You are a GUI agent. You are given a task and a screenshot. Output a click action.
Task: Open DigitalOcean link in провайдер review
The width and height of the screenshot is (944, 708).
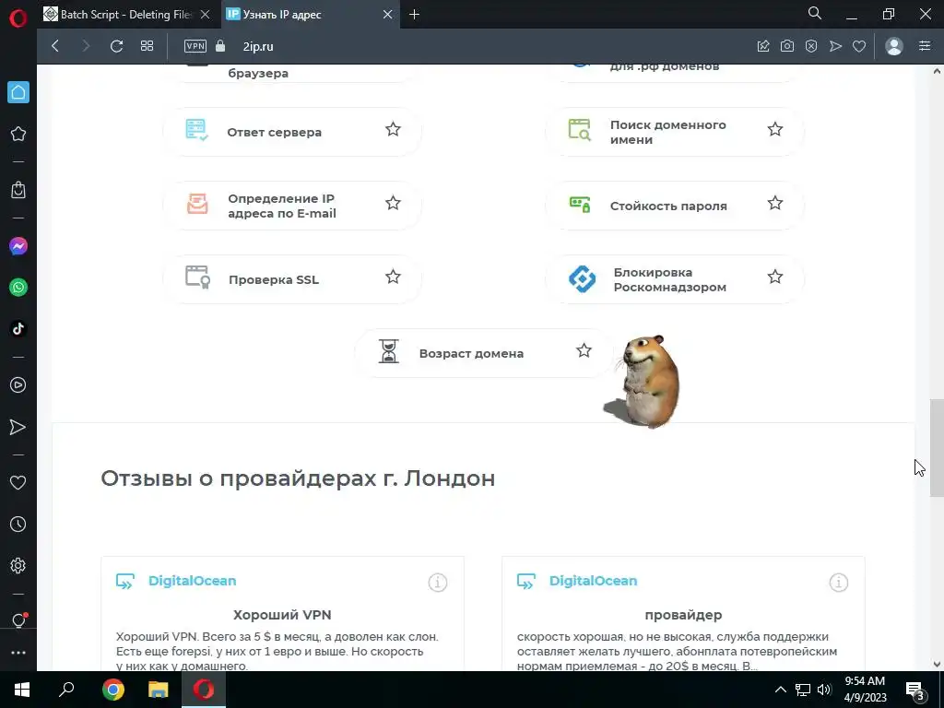(x=593, y=581)
